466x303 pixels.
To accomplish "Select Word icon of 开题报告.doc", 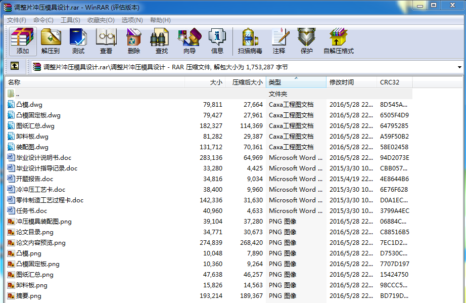I will tap(11, 179).
